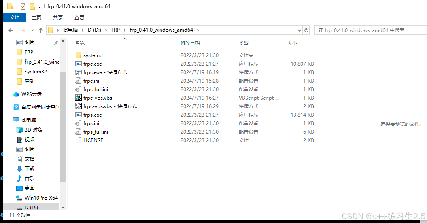Go up one folder level arrow
This screenshot has height=223, width=427.
click(x=41, y=30)
